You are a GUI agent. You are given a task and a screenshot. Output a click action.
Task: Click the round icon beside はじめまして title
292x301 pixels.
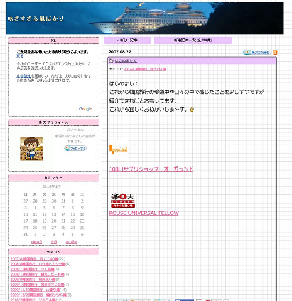pos(111,61)
